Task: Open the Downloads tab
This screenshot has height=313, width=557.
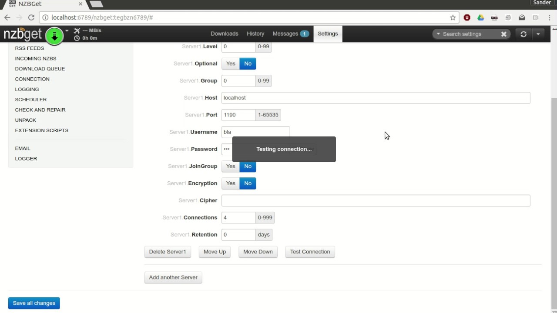Action: pyautogui.click(x=225, y=34)
